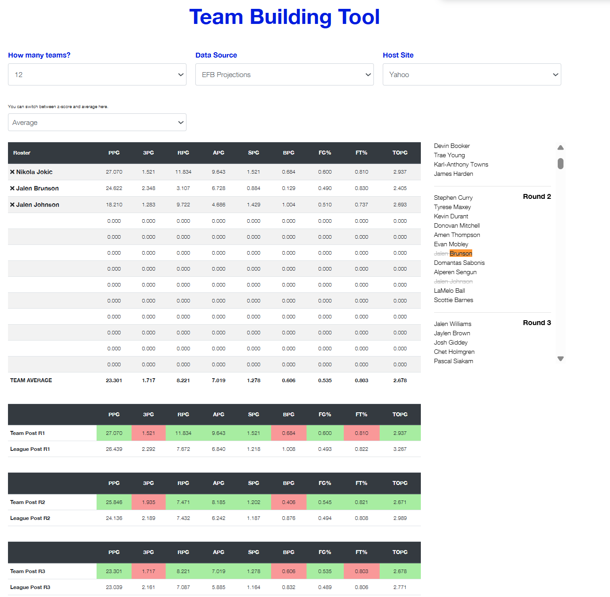Click the struck-through Jalen Brunson entry

(453, 253)
